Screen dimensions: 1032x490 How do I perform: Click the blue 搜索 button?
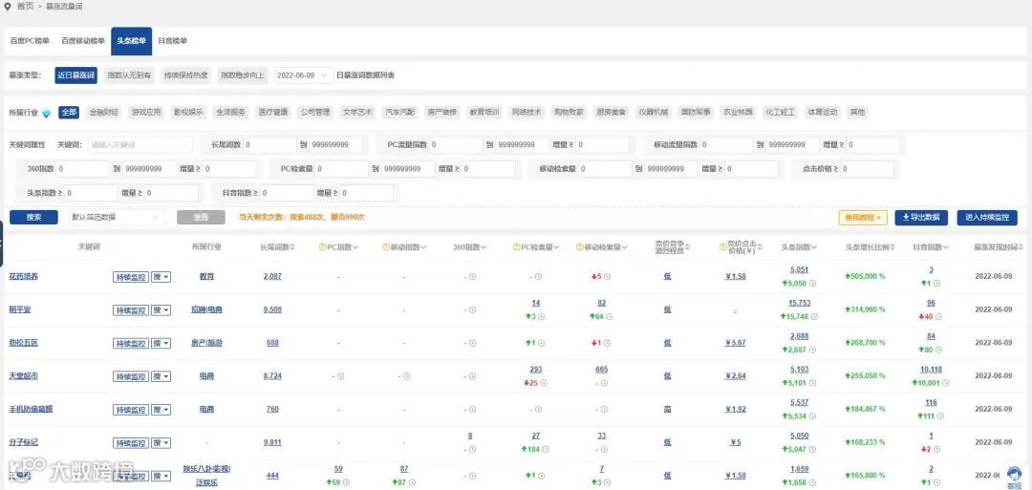pos(34,217)
